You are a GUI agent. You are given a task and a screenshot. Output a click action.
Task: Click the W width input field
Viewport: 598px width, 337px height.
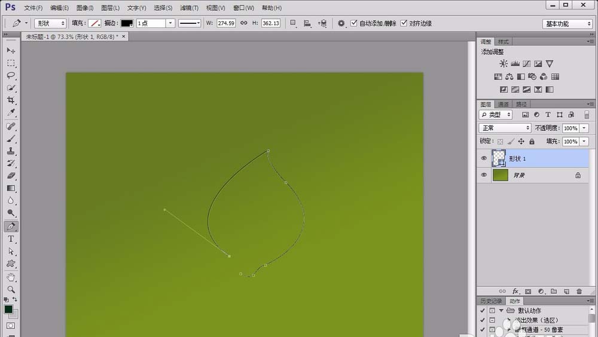(226, 23)
